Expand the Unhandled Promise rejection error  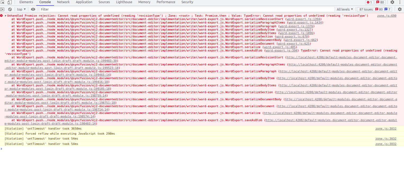point(6,16)
